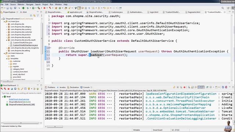Collapse the ShopmeFrontend project node
The width and height of the screenshot is (235, 132).
[x=2, y=19]
